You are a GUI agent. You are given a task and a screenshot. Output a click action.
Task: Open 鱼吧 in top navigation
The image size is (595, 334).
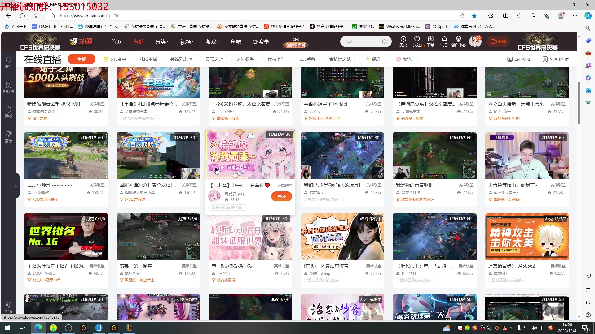coord(236,41)
